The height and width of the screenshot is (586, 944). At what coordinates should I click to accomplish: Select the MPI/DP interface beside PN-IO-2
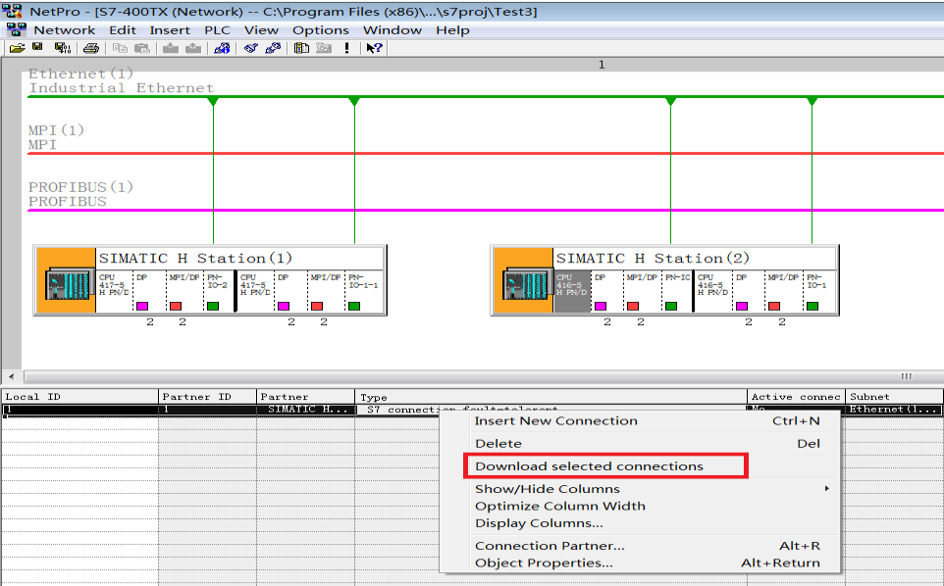pyautogui.click(x=184, y=291)
